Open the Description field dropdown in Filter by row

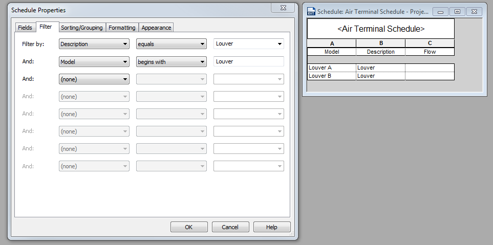[x=94, y=44]
